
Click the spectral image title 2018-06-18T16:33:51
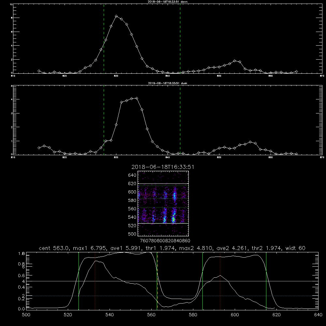click(x=163, y=167)
